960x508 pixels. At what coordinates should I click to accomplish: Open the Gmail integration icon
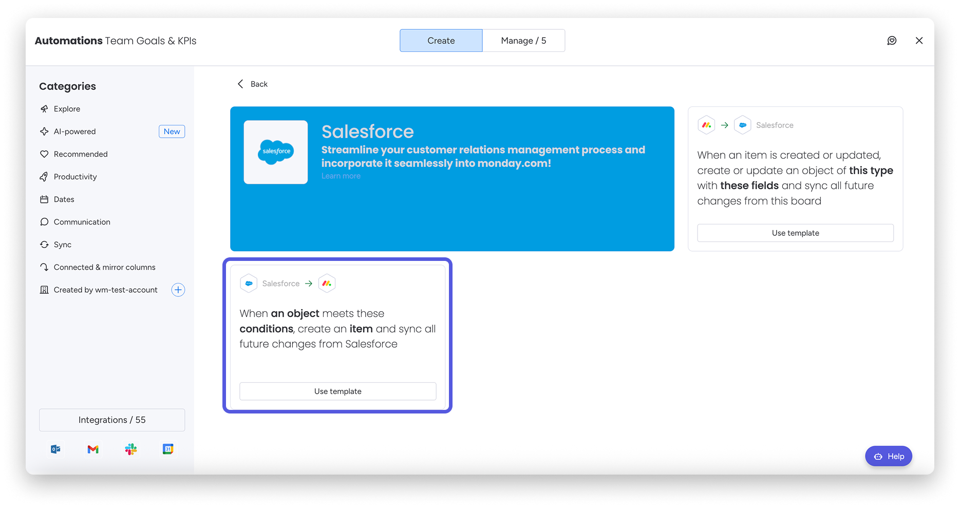coord(93,449)
